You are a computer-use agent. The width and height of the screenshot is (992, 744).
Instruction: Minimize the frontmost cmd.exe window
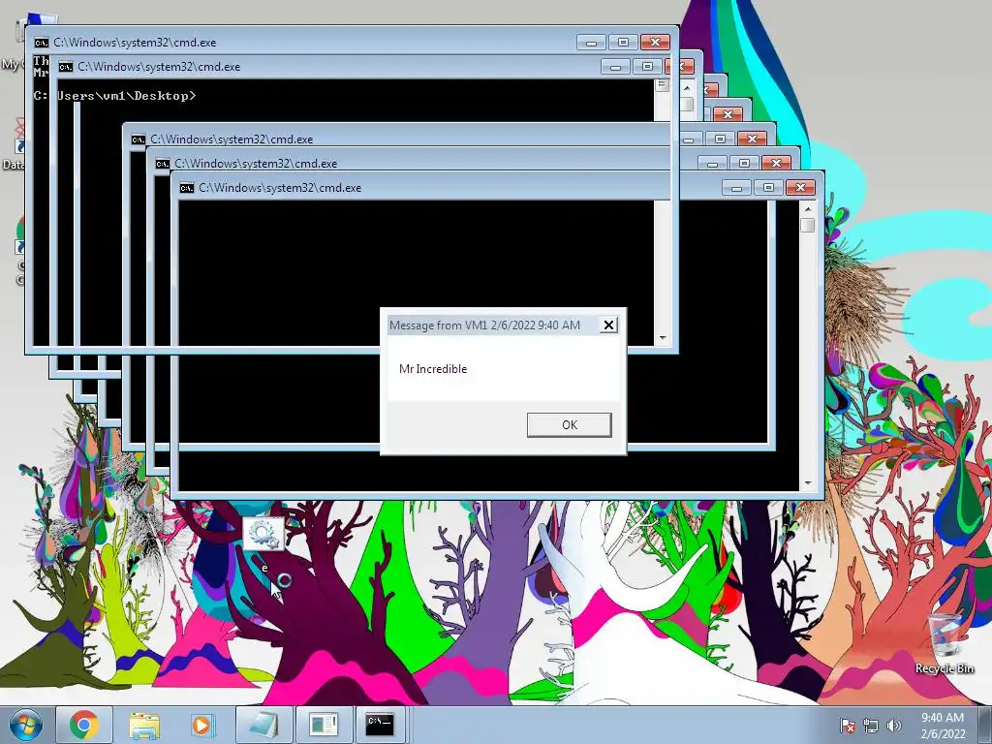coord(736,188)
